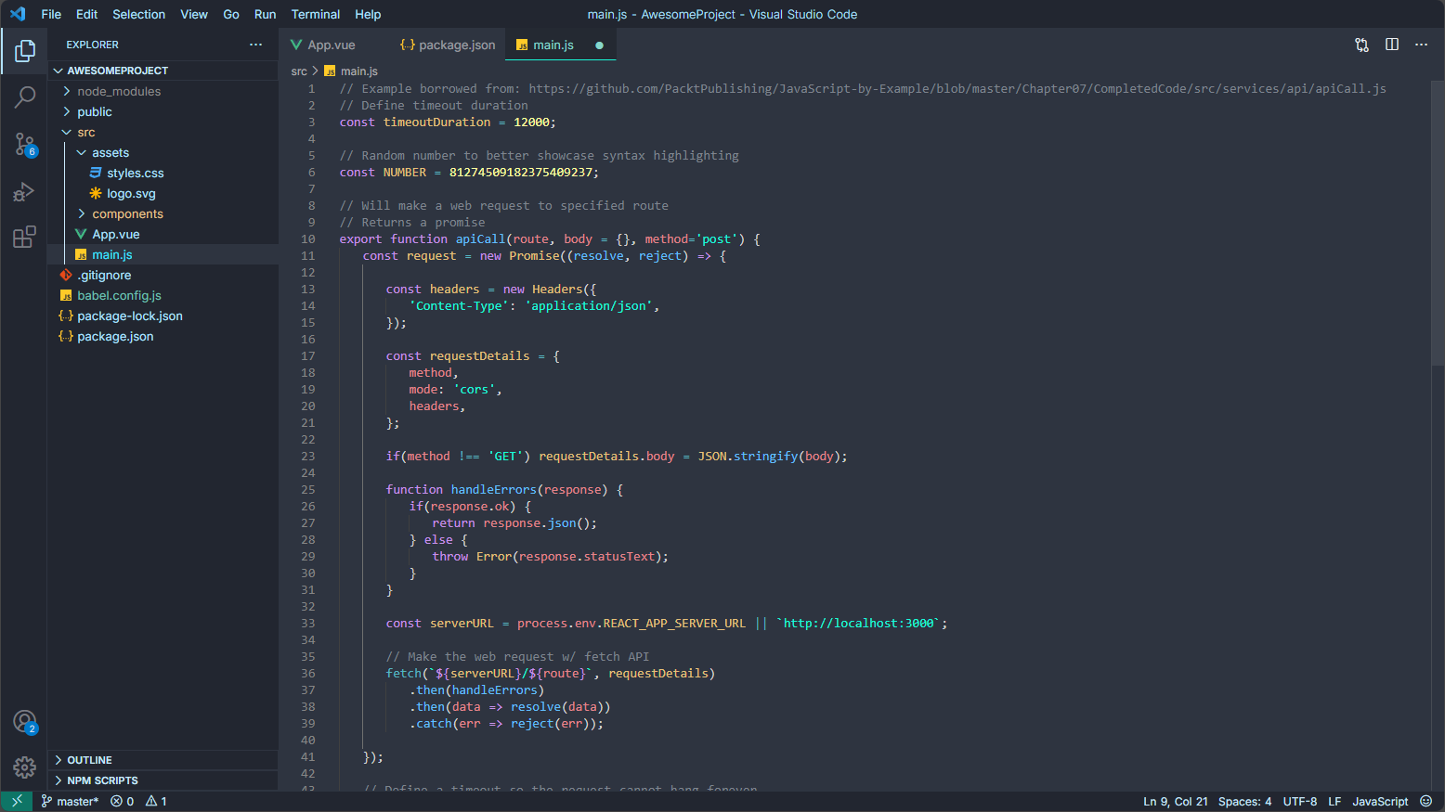Open the Run and Debug view
This screenshot has width=1445, height=812.
[x=25, y=191]
